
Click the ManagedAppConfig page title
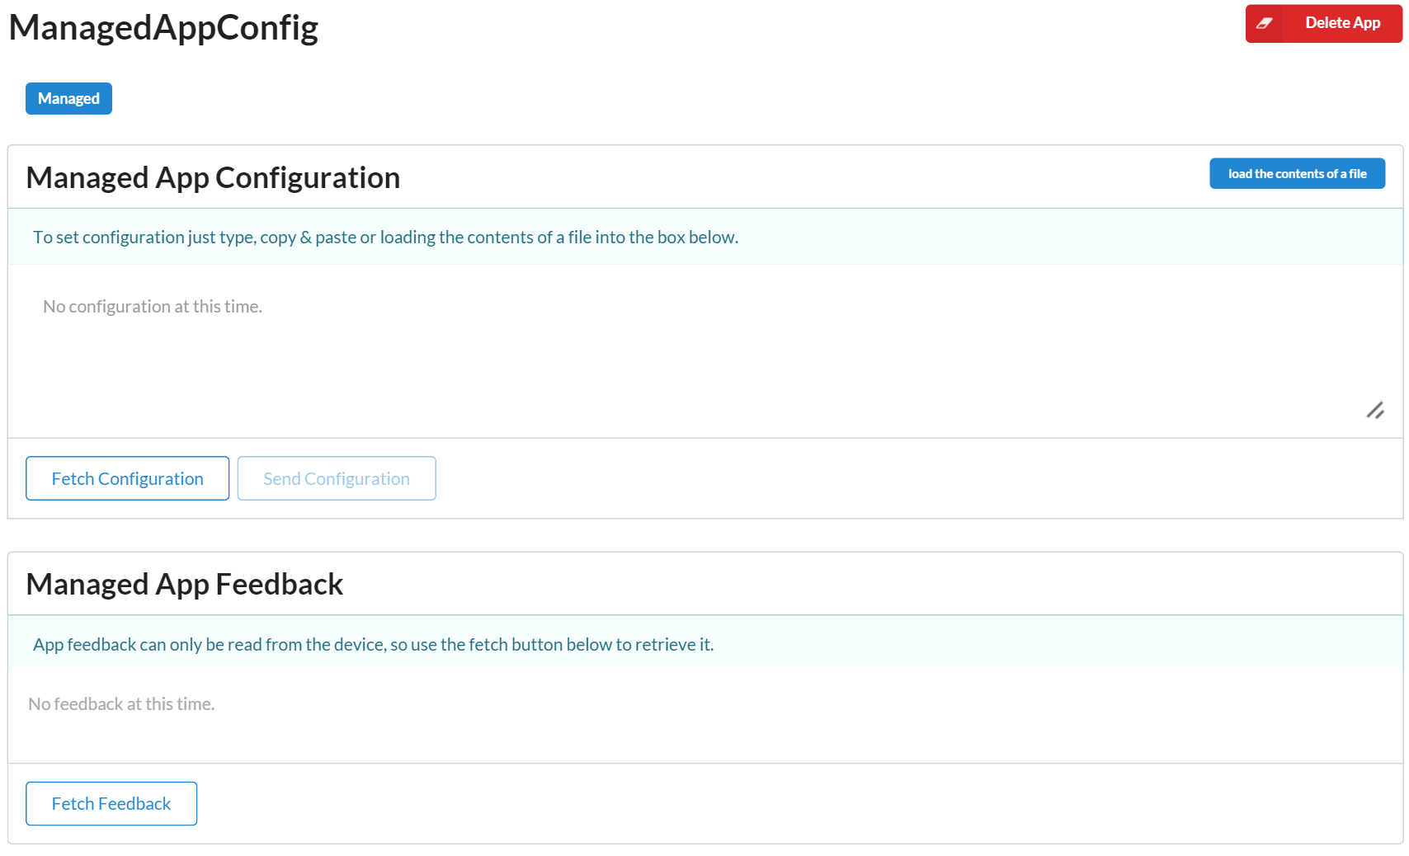(163, 27)
